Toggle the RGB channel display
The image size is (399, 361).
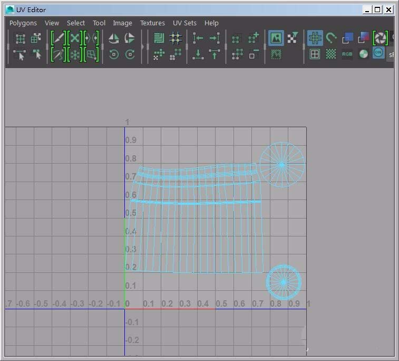click(x=347, y=54)
